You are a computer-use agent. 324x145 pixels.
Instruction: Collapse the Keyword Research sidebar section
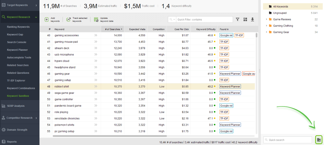tap(36, 17)
